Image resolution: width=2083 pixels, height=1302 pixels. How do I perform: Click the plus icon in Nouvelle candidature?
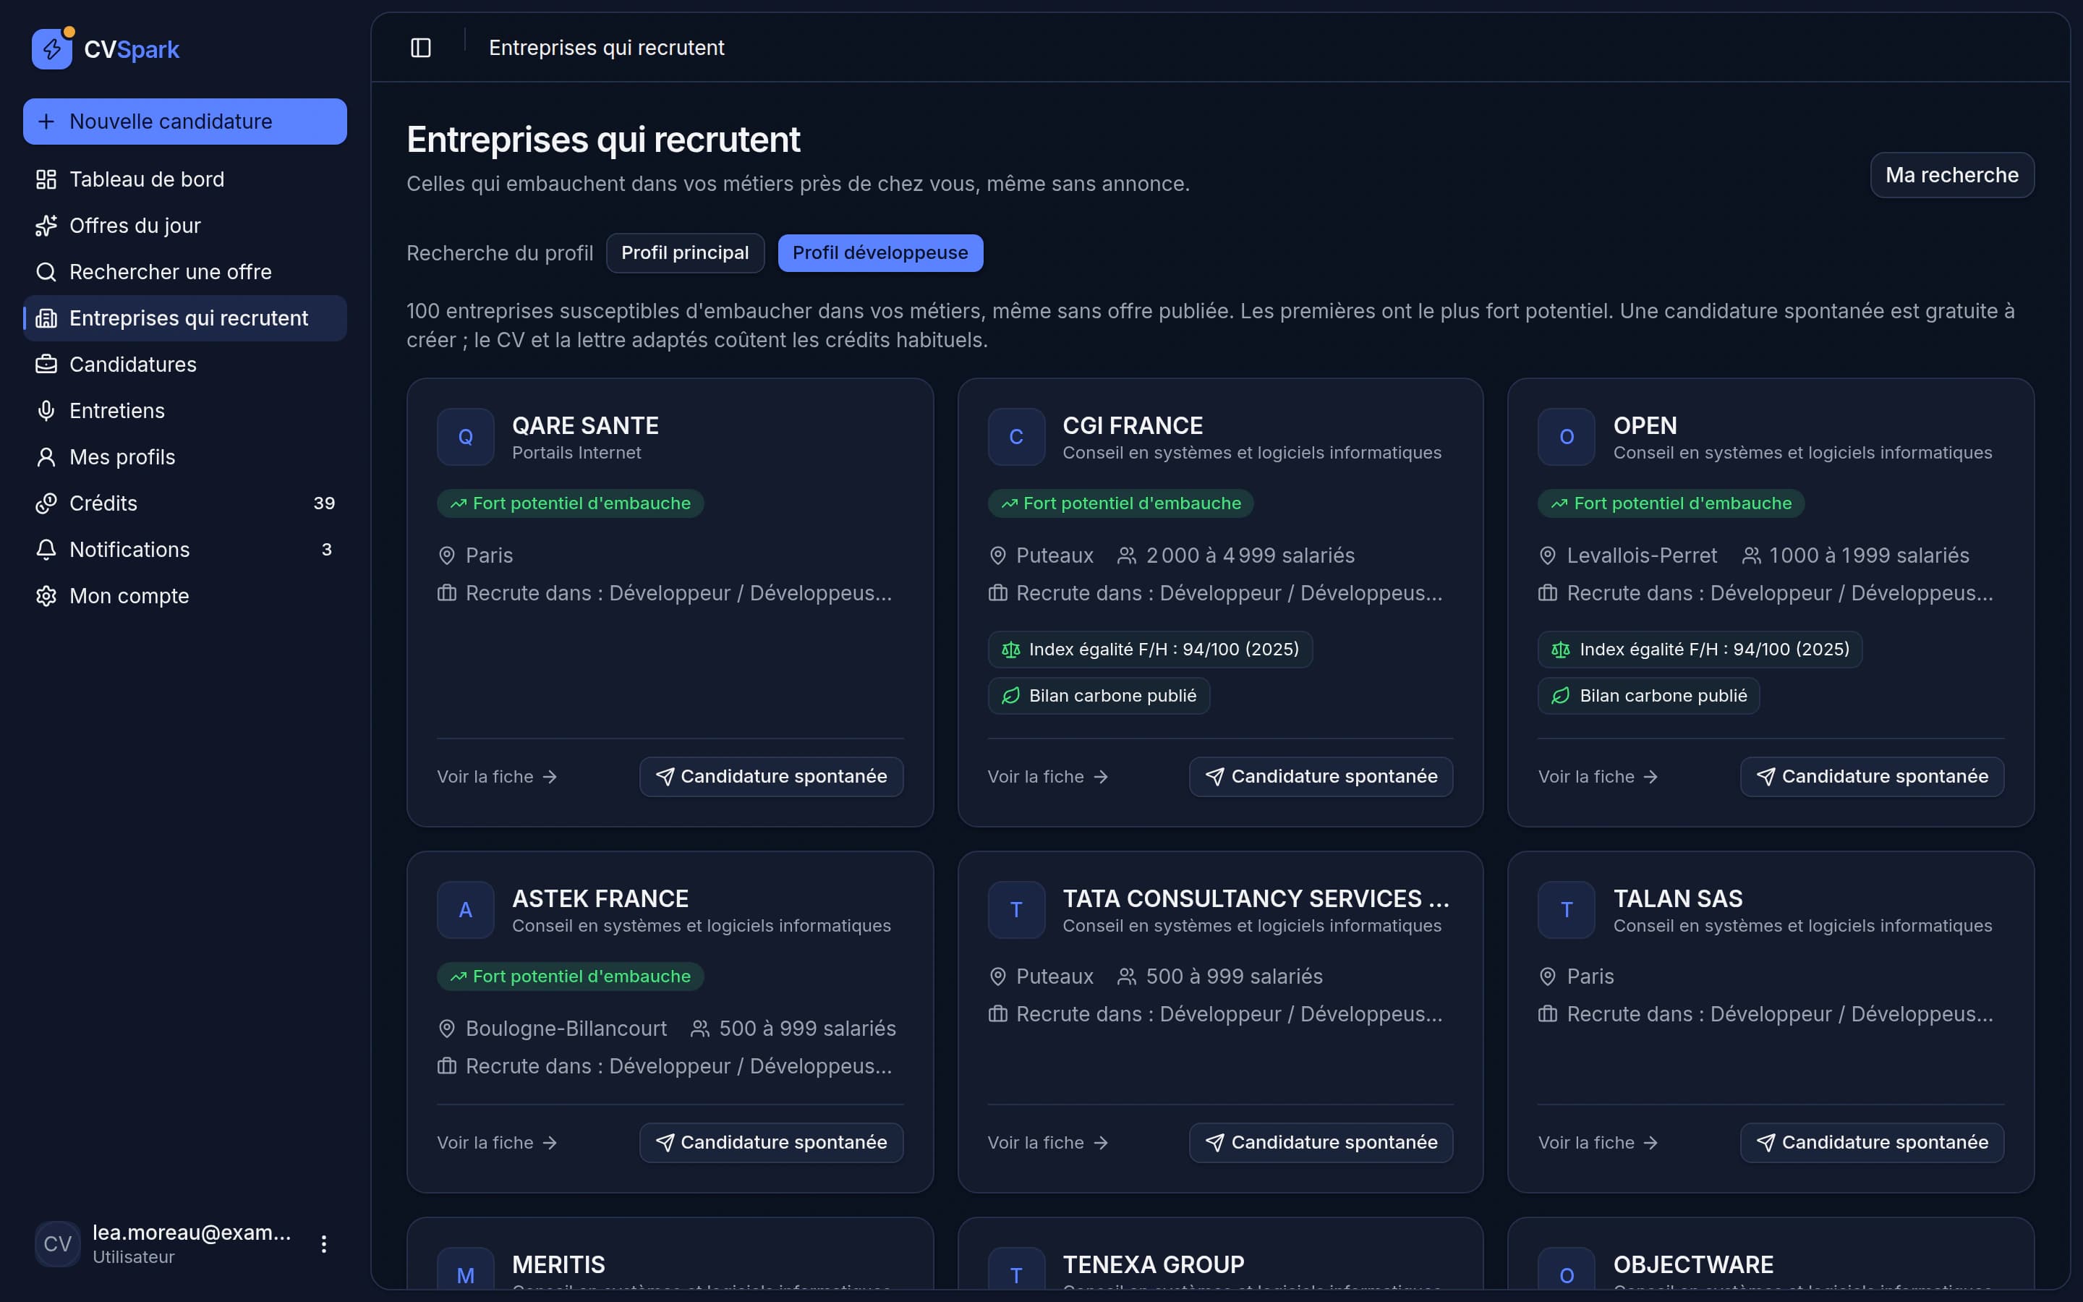(46, 122)
